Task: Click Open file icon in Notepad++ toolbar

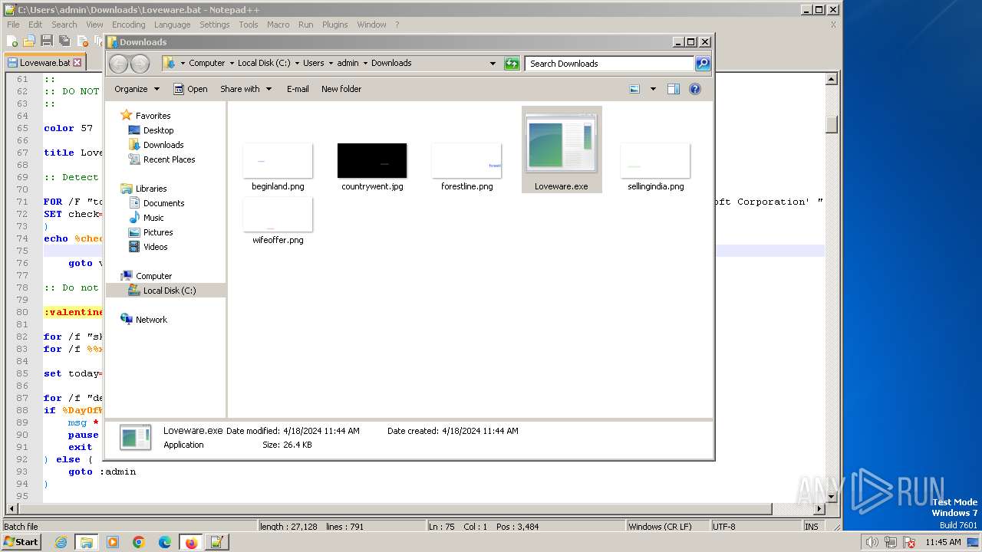Action: (29, 41)
